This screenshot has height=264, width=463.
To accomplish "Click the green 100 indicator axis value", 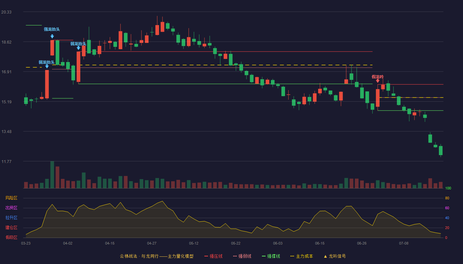I will coord(448,188).
